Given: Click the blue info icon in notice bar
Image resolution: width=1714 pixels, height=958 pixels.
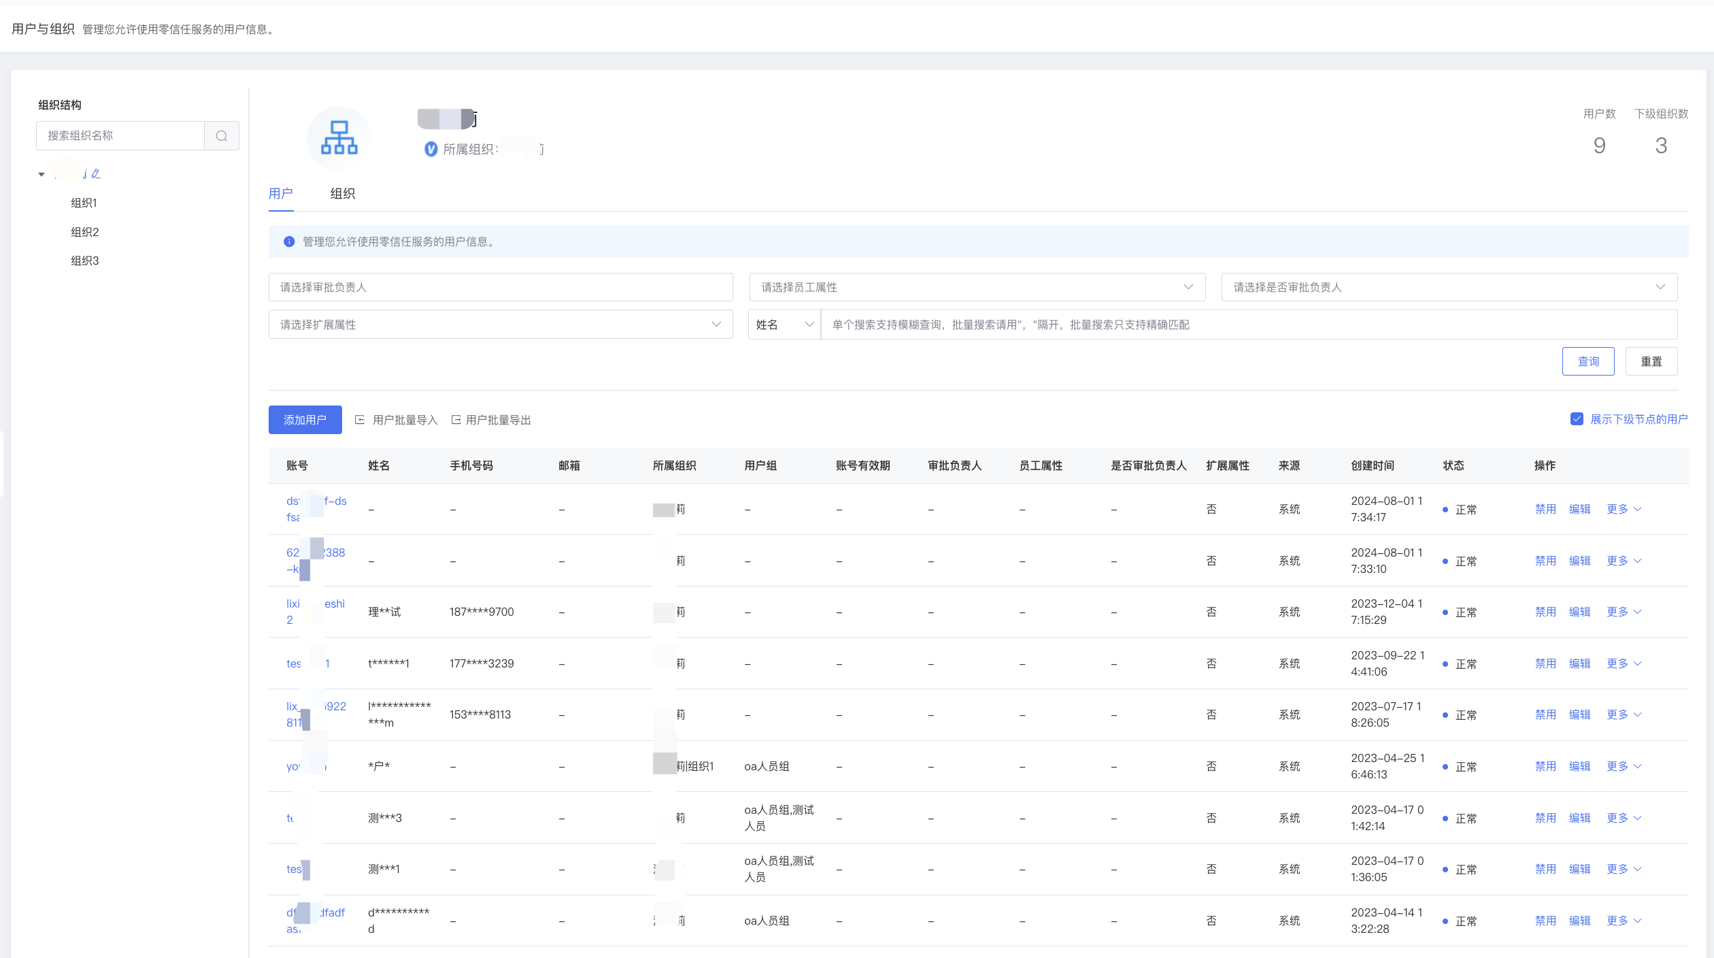Looking at the screenshot, I should (x=289, y=242).
